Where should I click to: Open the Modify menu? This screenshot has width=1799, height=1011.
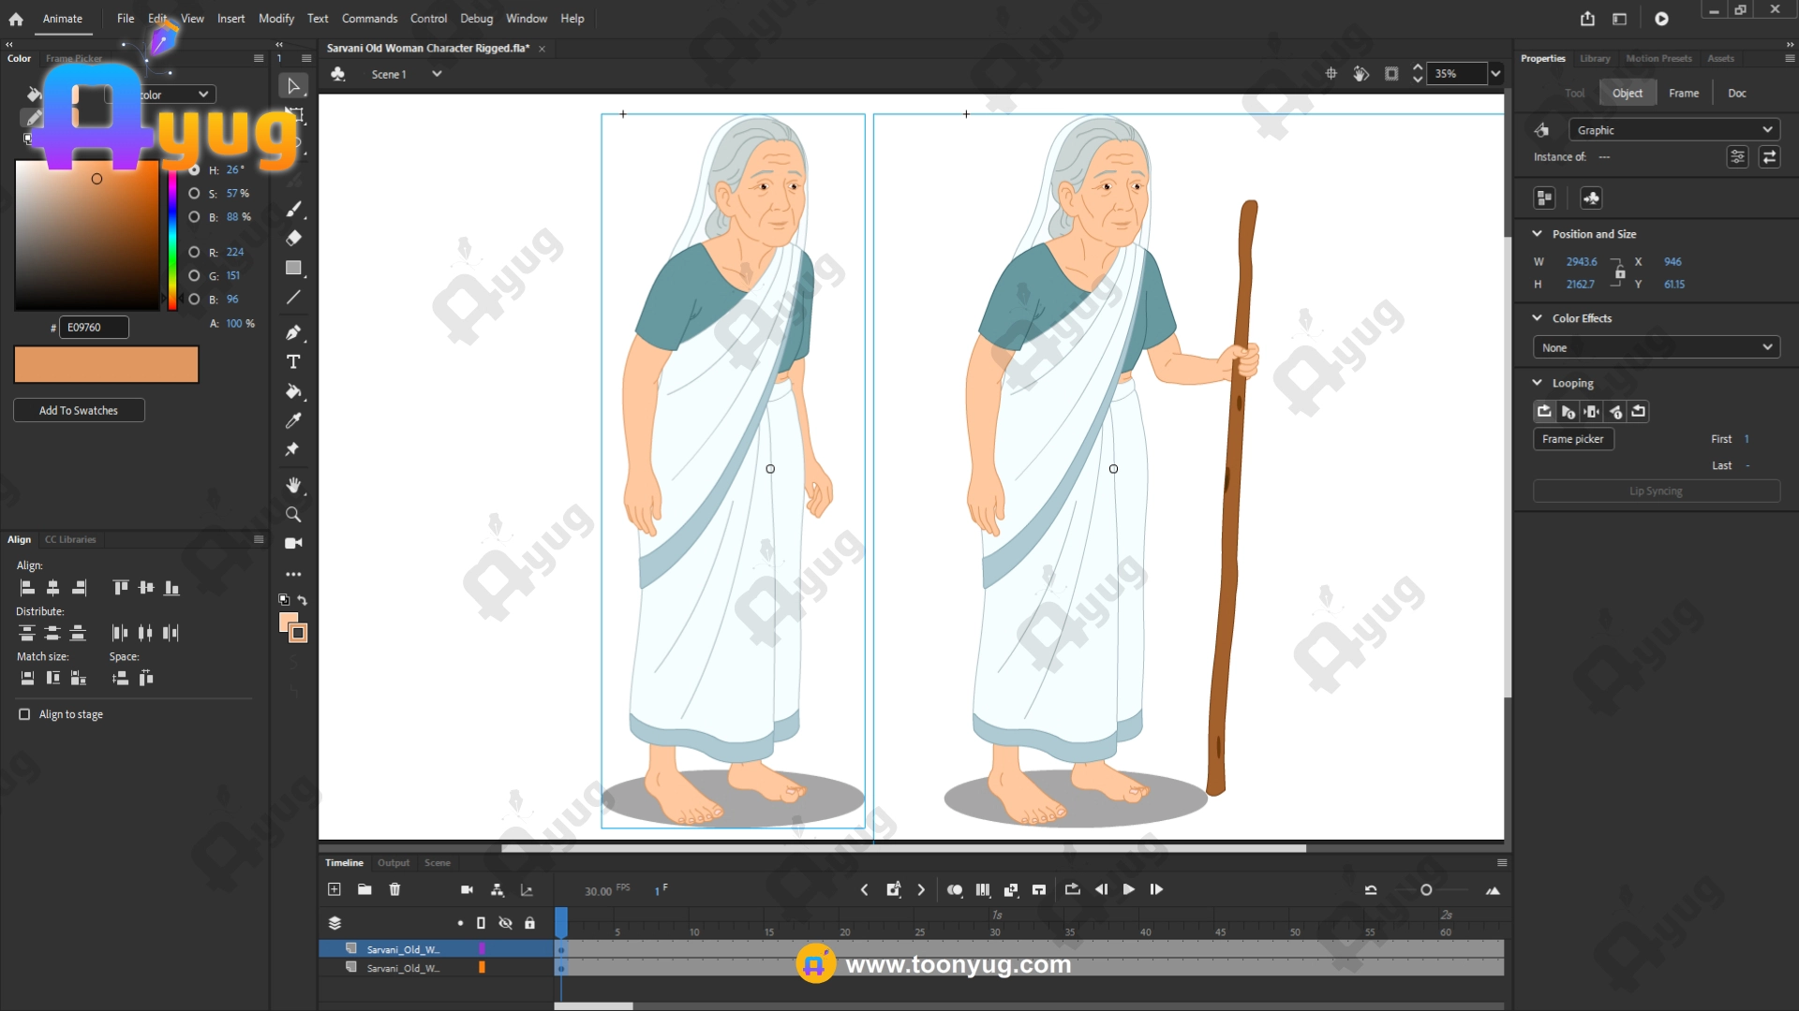(x=275, y=19)
